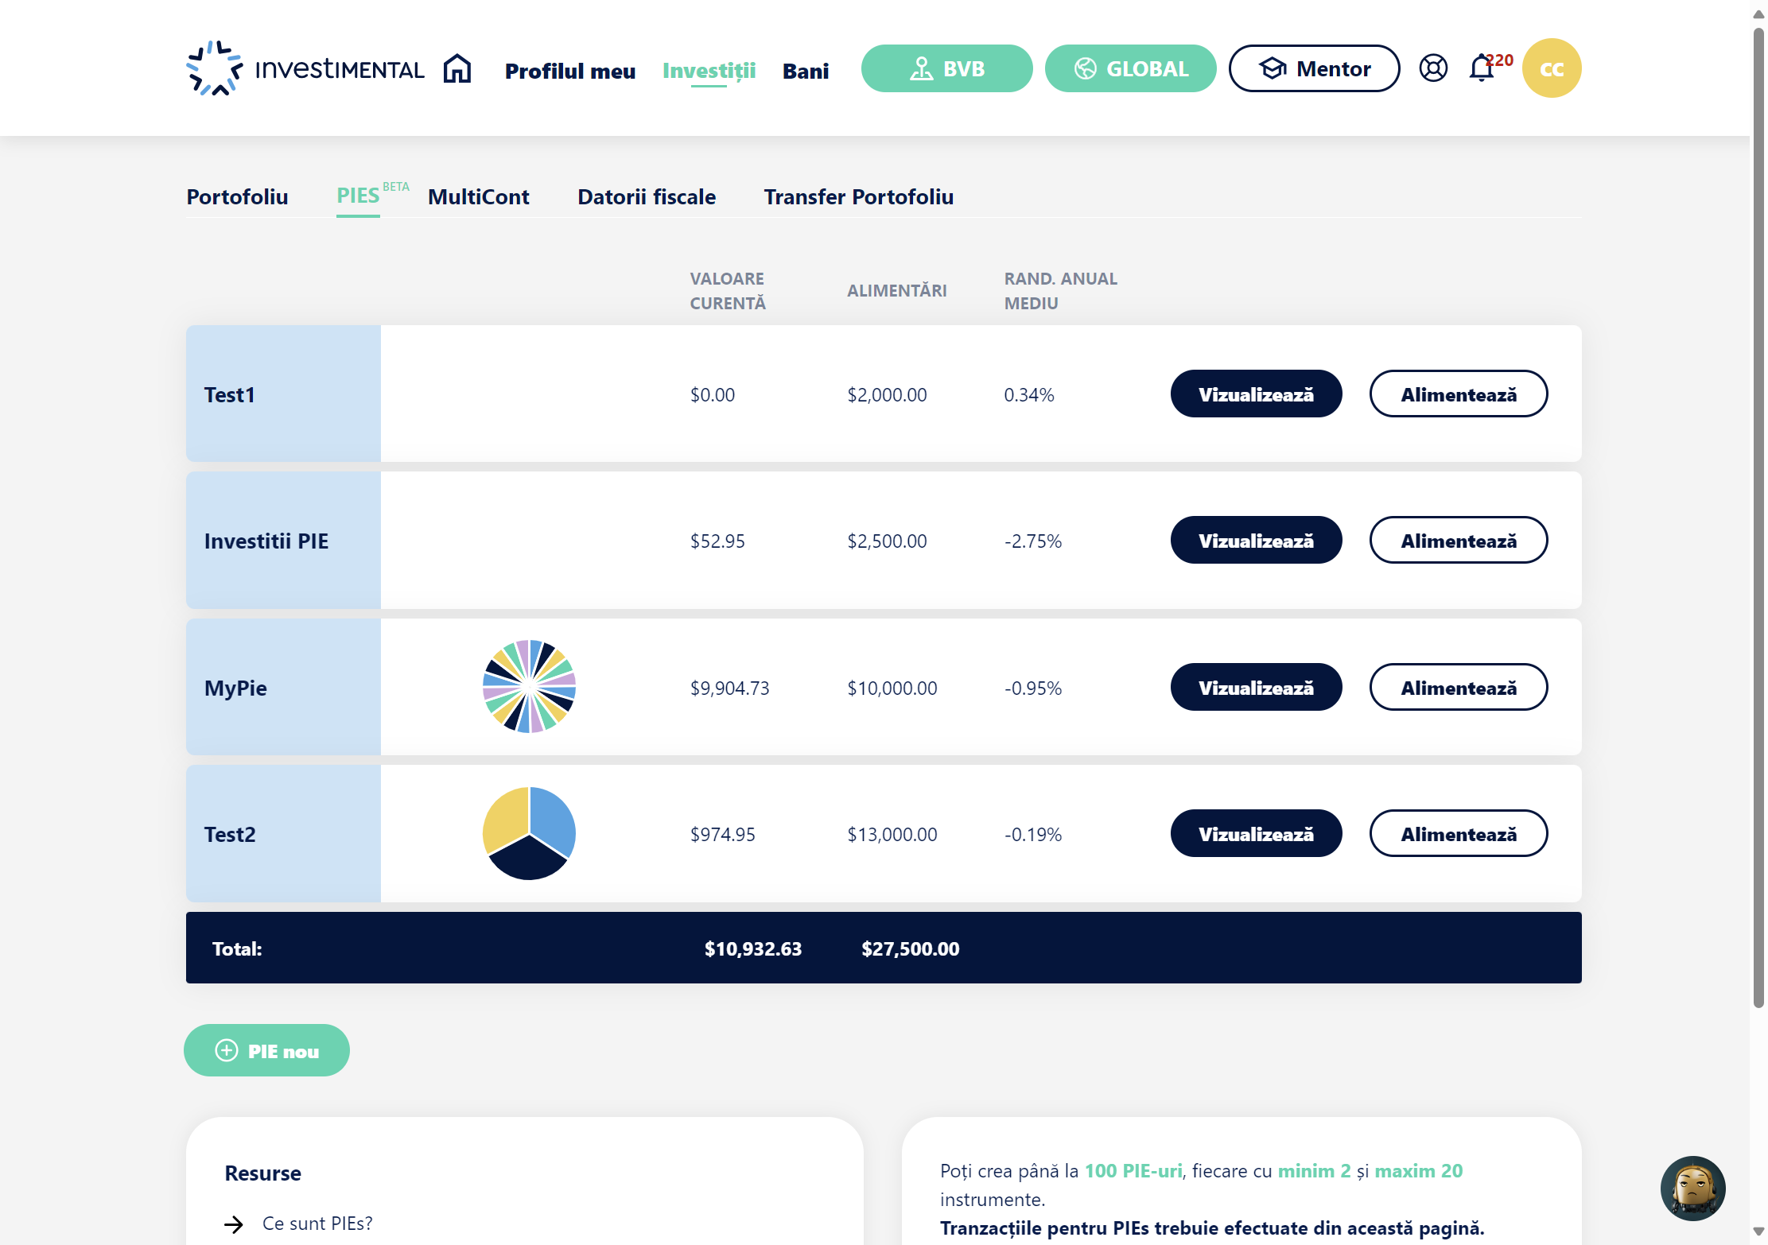Screen dimensions: 1768x1245
Task: Click the Investitii PIE name
Action: [x=266, y=541]
